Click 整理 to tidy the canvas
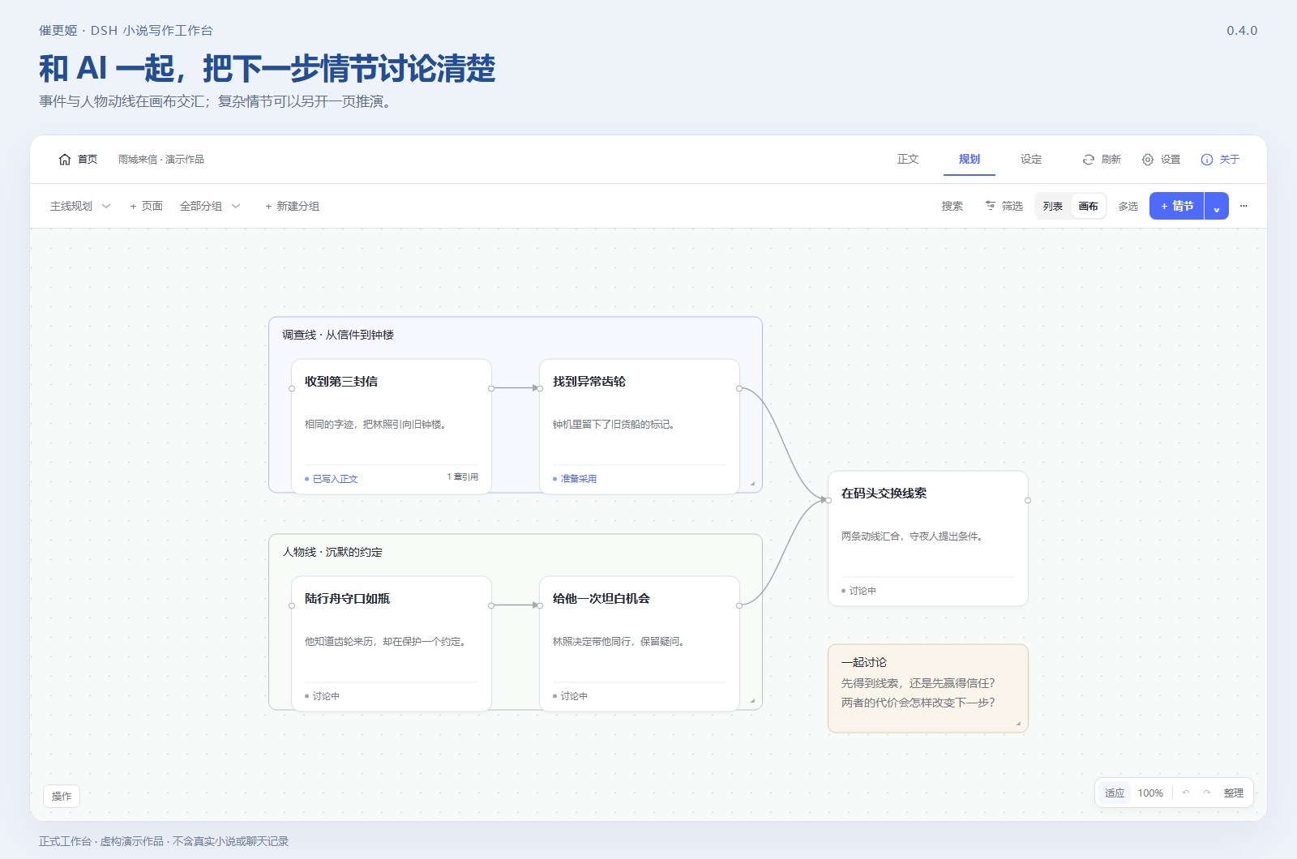Viewport: 1297px width, 859px height. coord(1234,793)
